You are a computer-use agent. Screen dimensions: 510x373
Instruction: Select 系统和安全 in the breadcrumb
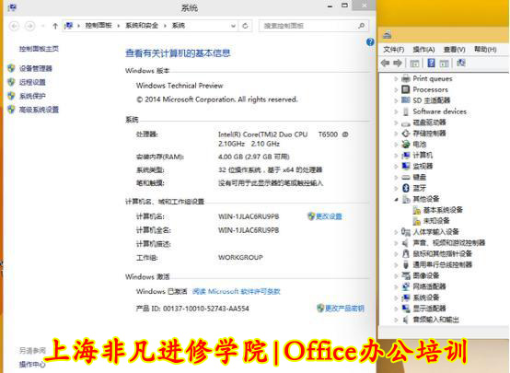[x=142, y=26]
